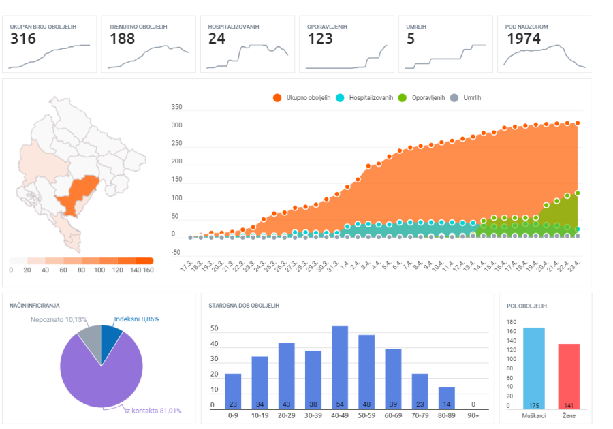Click the gray Umrlih legend dot
Image resolution: width=613 pixels, height=429 pixels.
(x=454, y=98)
